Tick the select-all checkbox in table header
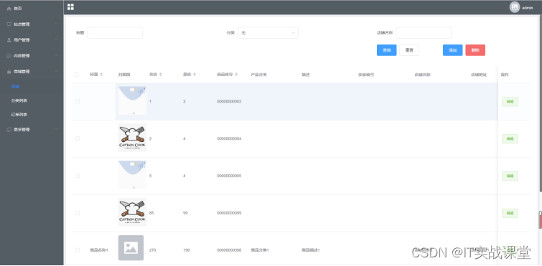This screenshot has height=266, width=542. point(77,75)
